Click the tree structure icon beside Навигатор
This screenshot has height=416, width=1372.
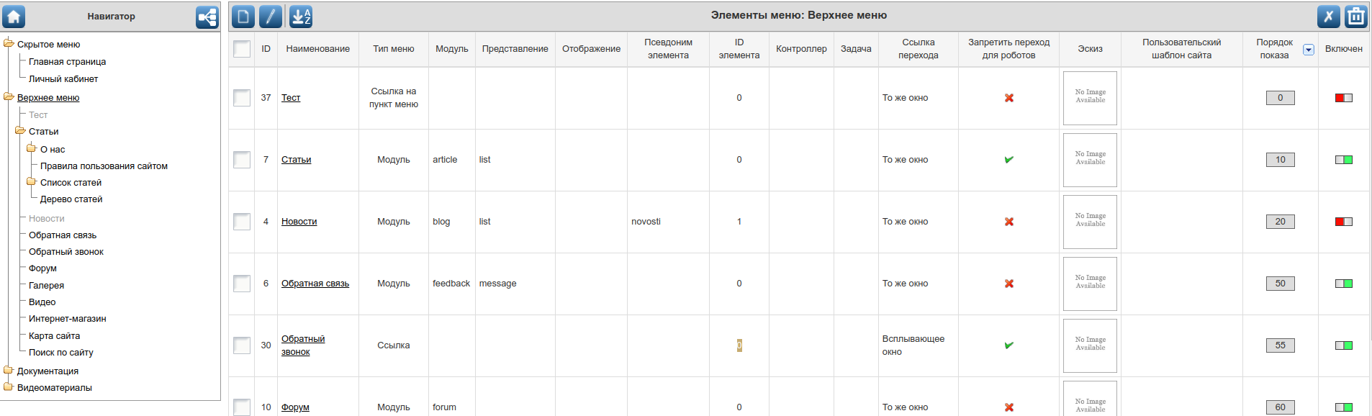point(207,17)
